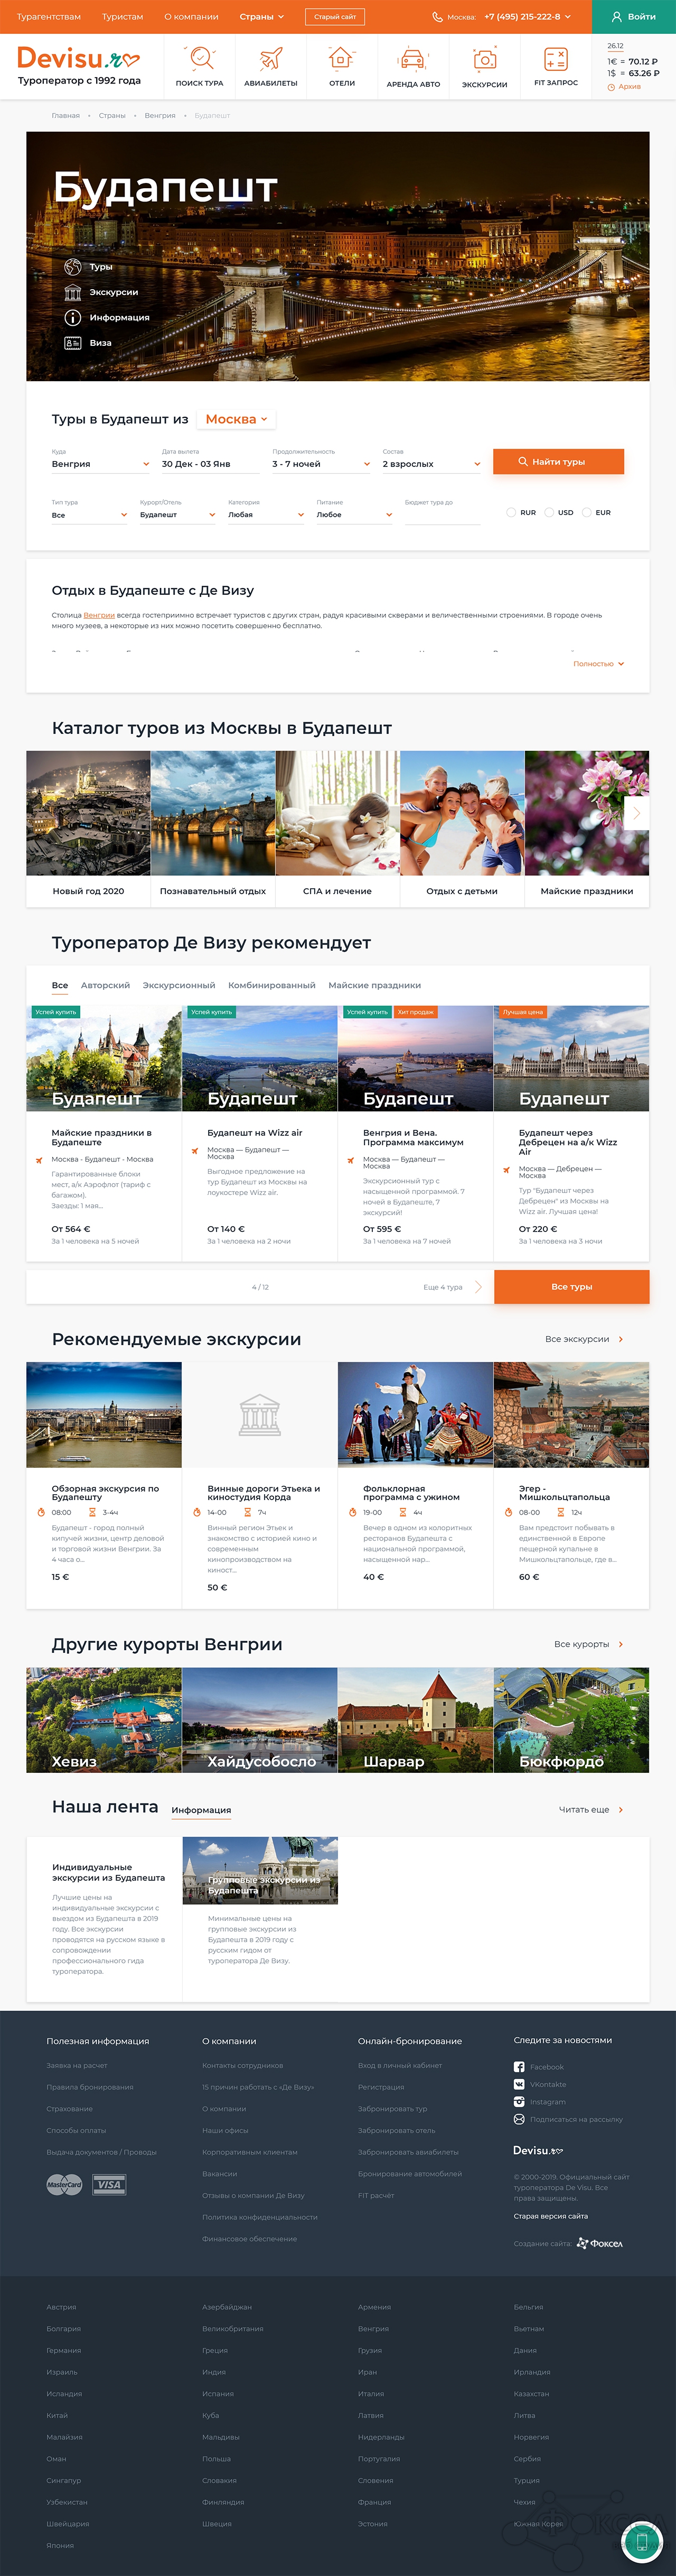This screenshot has height=2576, width=676.
Task: Open the Новый год 2020 catalog card
Action: pyautogui.click(x=88, y=829)
